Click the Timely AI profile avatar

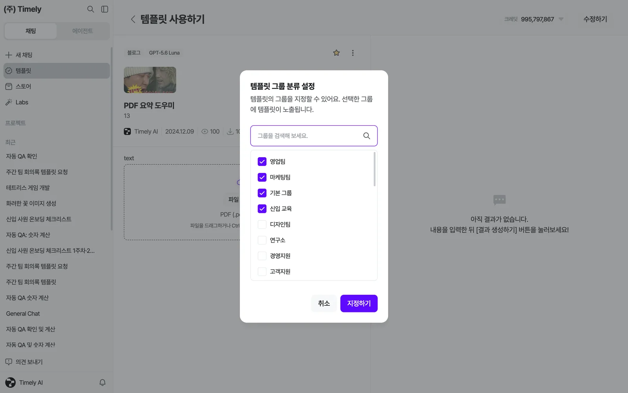click(x=11, y=382)
